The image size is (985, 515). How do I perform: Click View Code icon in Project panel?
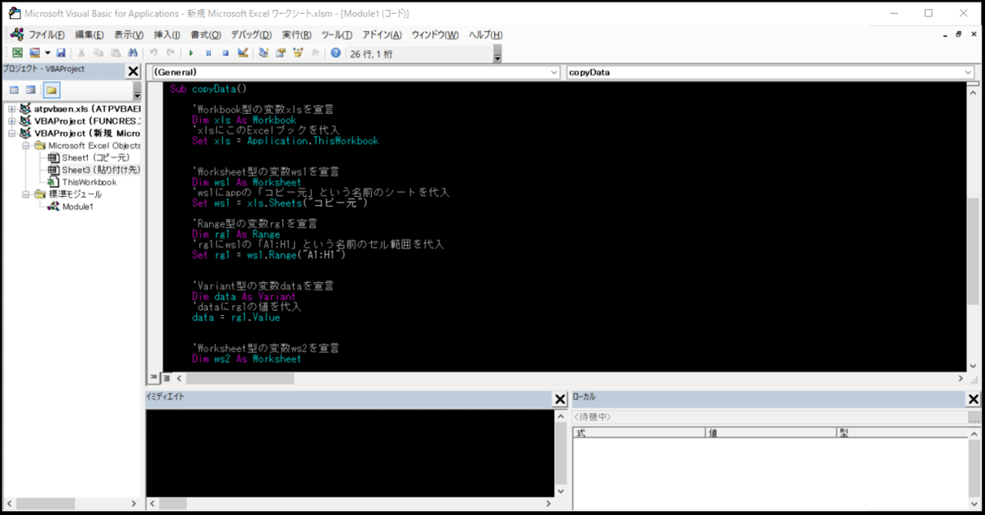pos(14,89)
